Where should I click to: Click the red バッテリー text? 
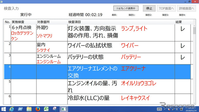coord(131,57)
